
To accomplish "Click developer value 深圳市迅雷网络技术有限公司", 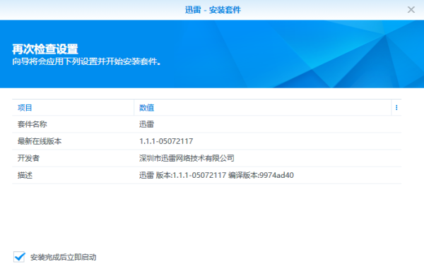I will coord(187,158).
